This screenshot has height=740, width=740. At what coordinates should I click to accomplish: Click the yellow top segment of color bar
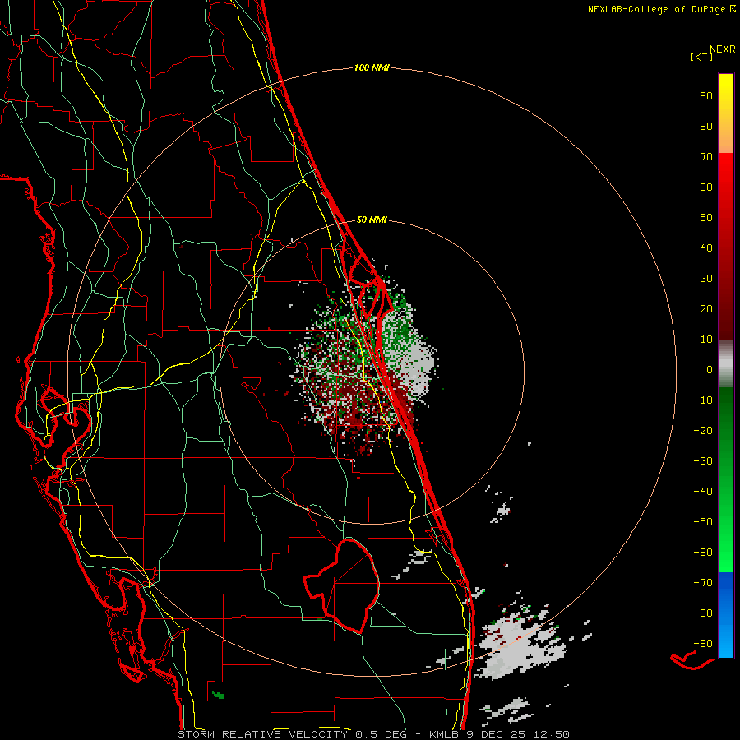pos(726,113)
